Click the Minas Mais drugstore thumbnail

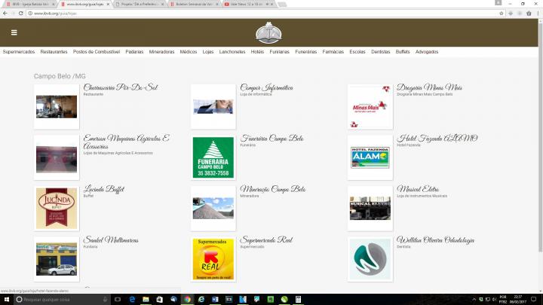click(370, 106)
